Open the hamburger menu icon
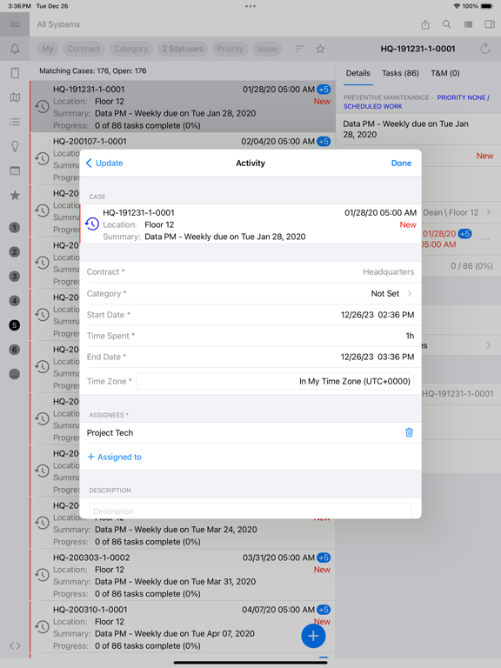 point(15,24)
